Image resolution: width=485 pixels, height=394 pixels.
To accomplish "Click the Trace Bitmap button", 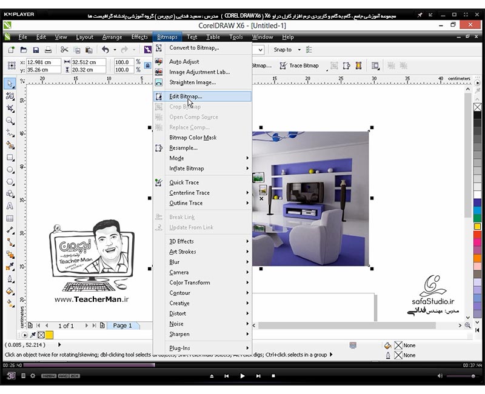I will [x=299, y=65].
